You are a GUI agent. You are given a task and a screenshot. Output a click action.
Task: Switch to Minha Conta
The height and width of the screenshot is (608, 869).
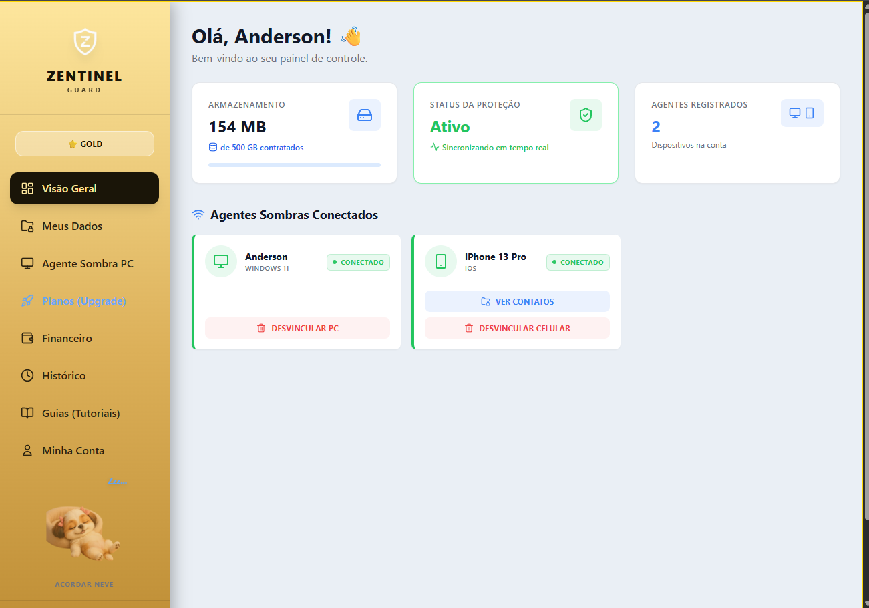[73, 450]
